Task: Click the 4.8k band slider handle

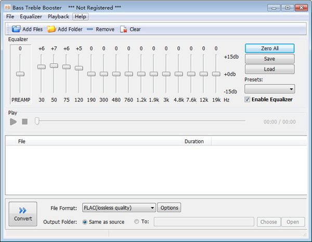Action: point(179,74)
